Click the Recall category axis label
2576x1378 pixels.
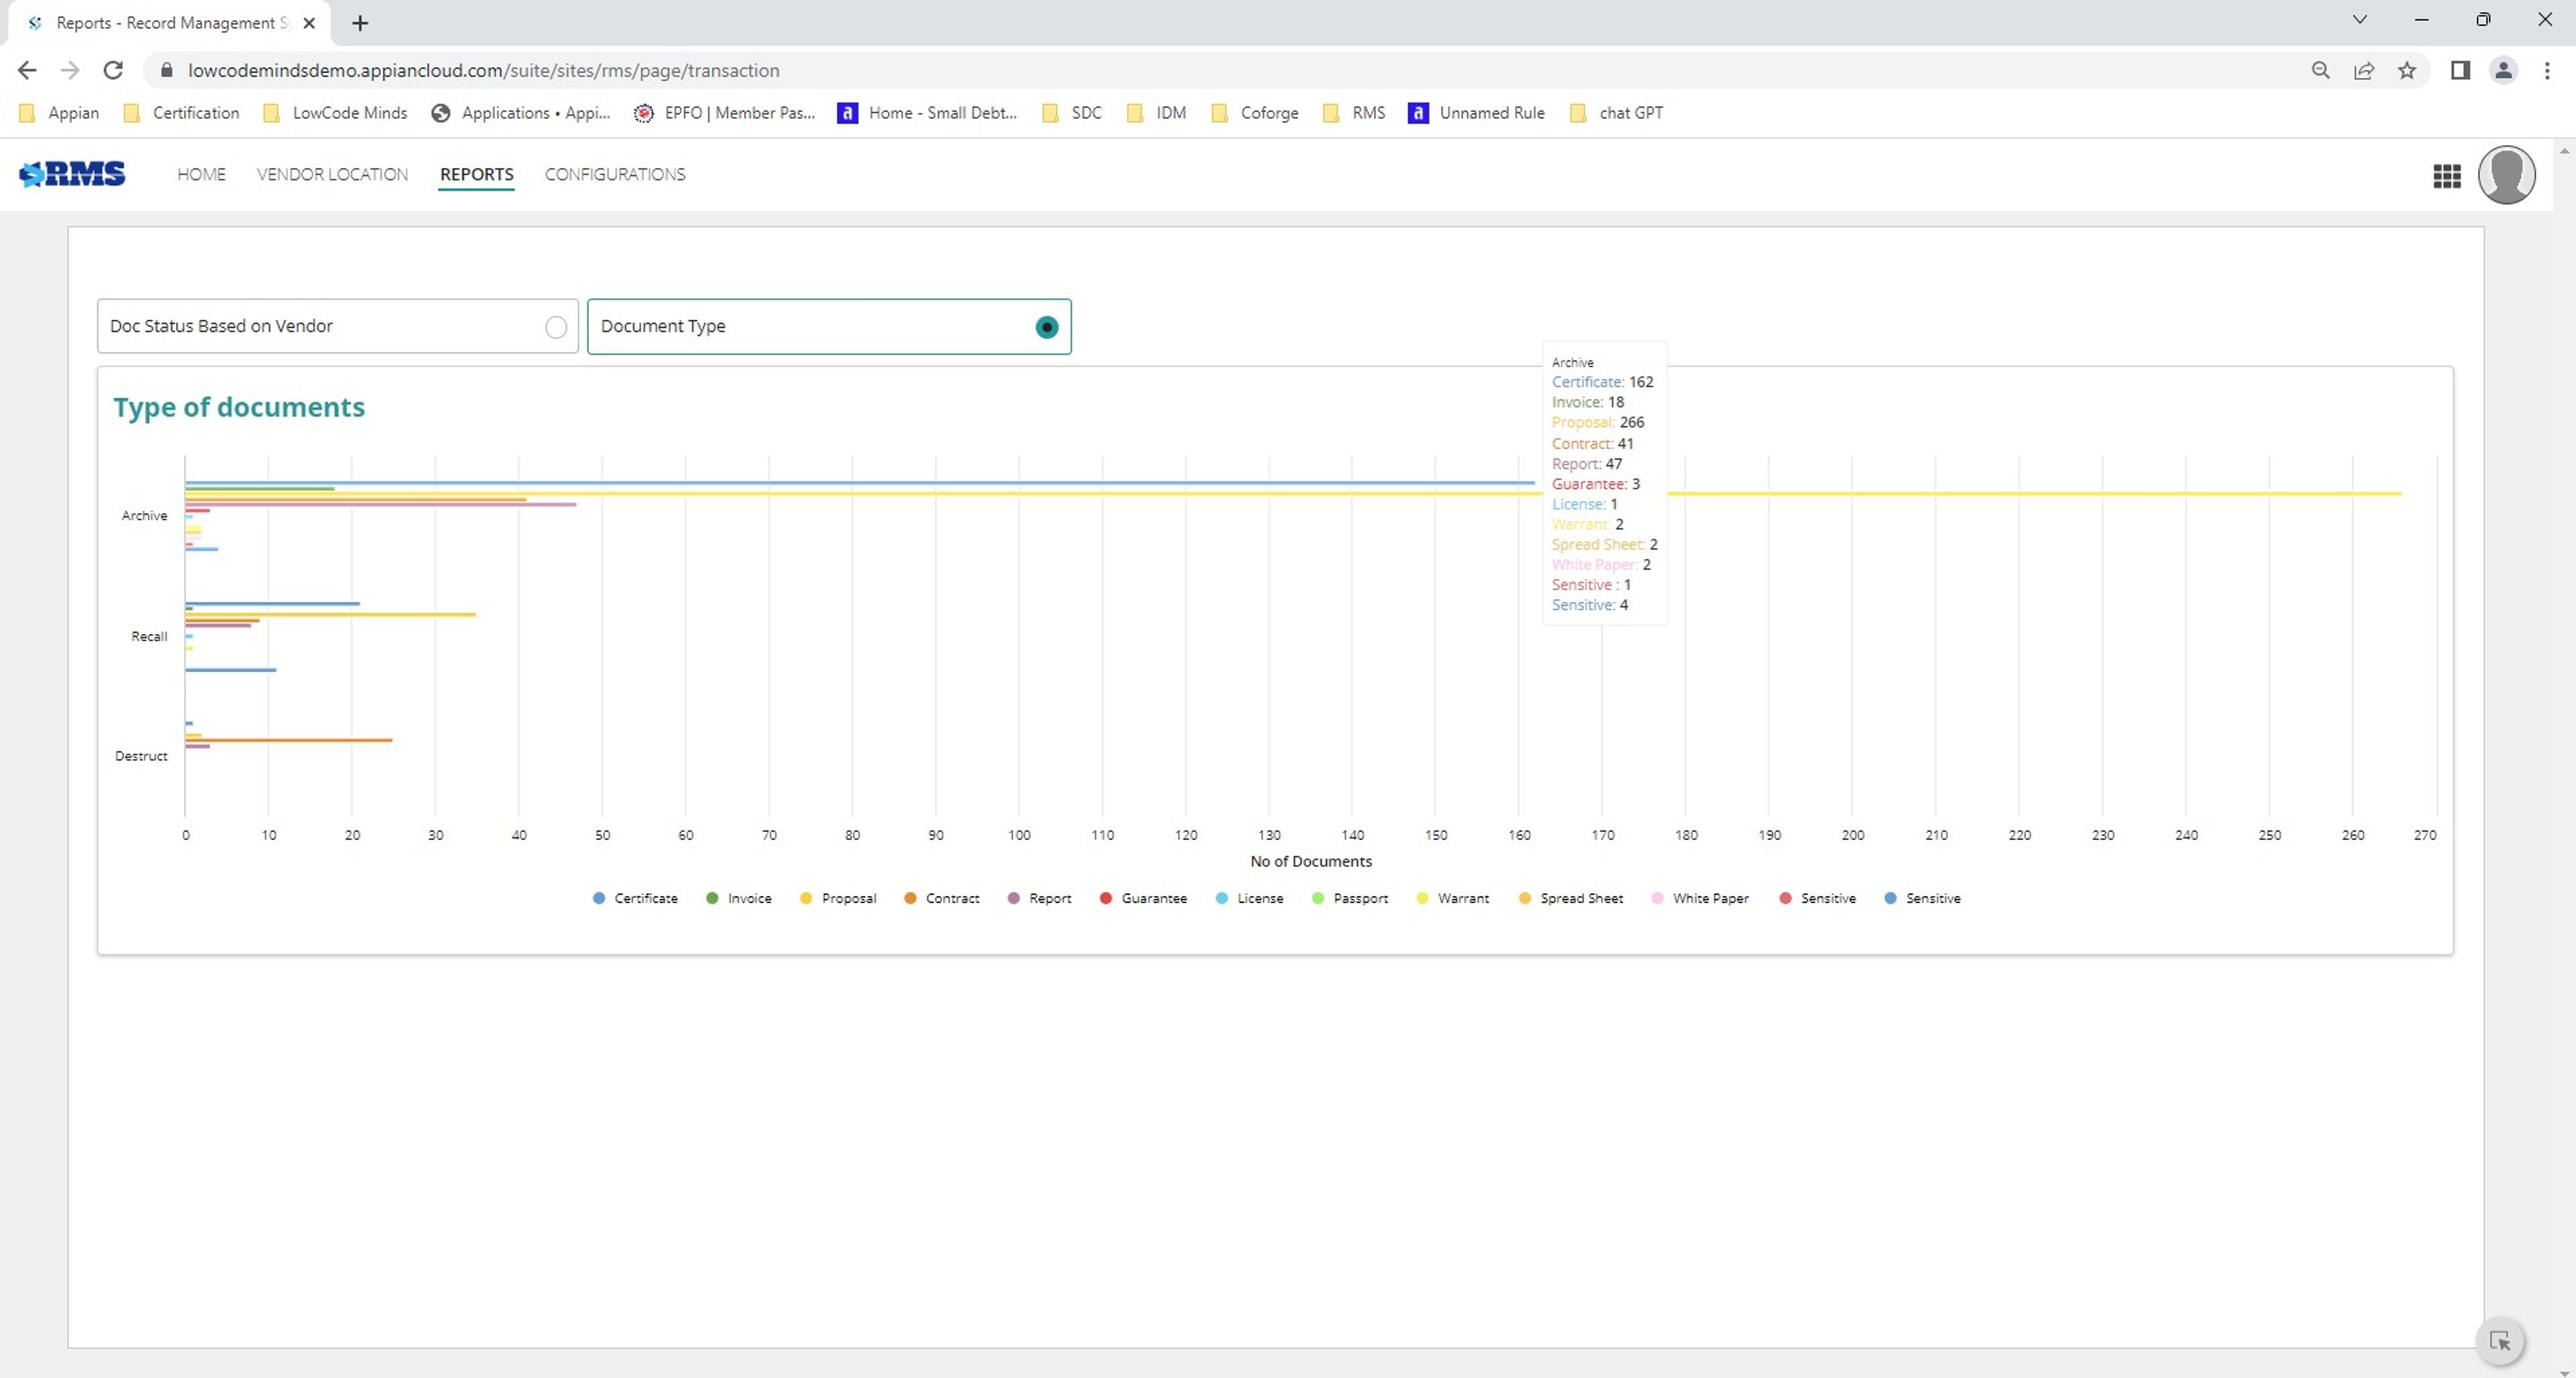[149, 636]
